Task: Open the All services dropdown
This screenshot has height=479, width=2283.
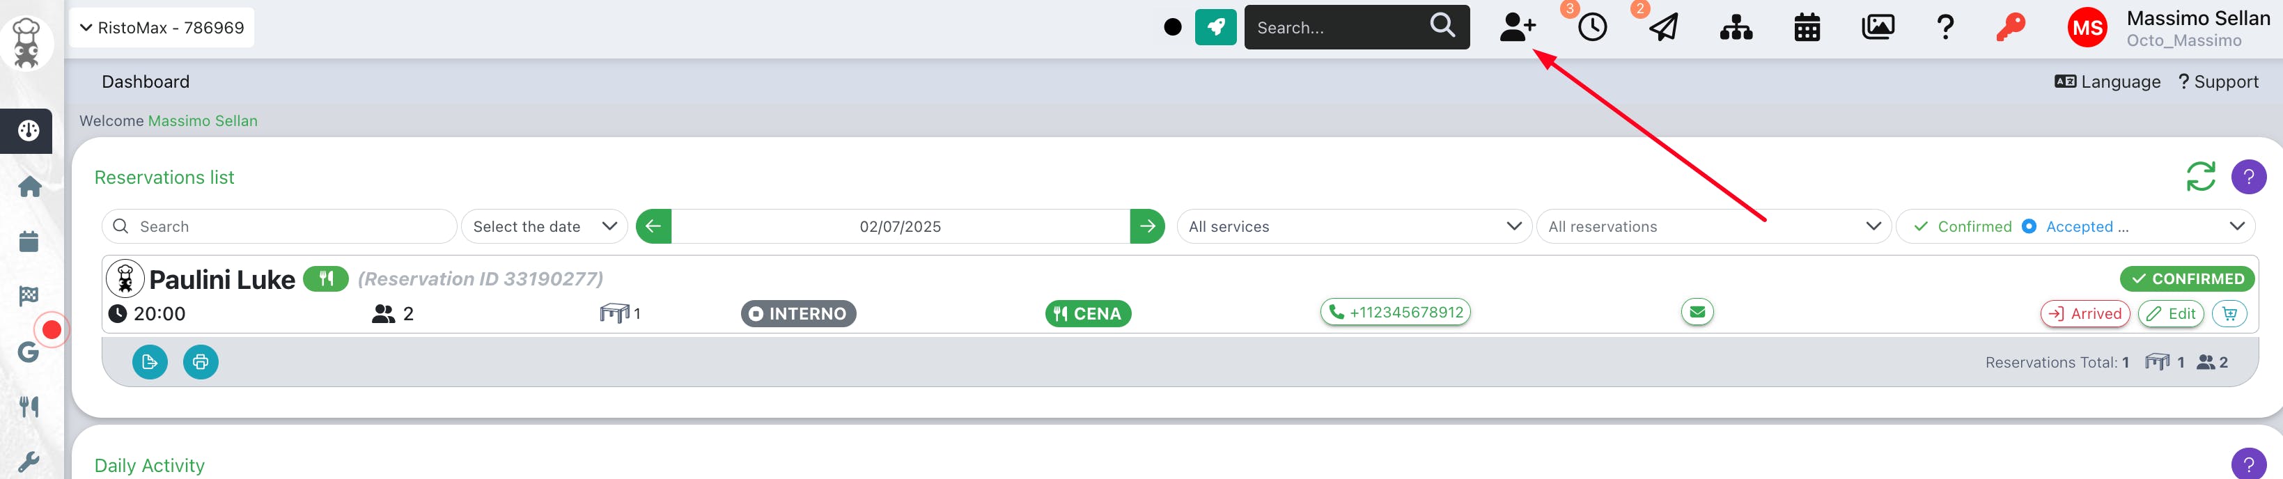Action: pyautogui.click(x=1353, y=227)
